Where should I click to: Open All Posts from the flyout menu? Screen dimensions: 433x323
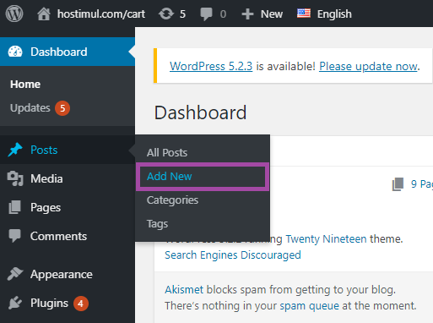click(167, 153)
